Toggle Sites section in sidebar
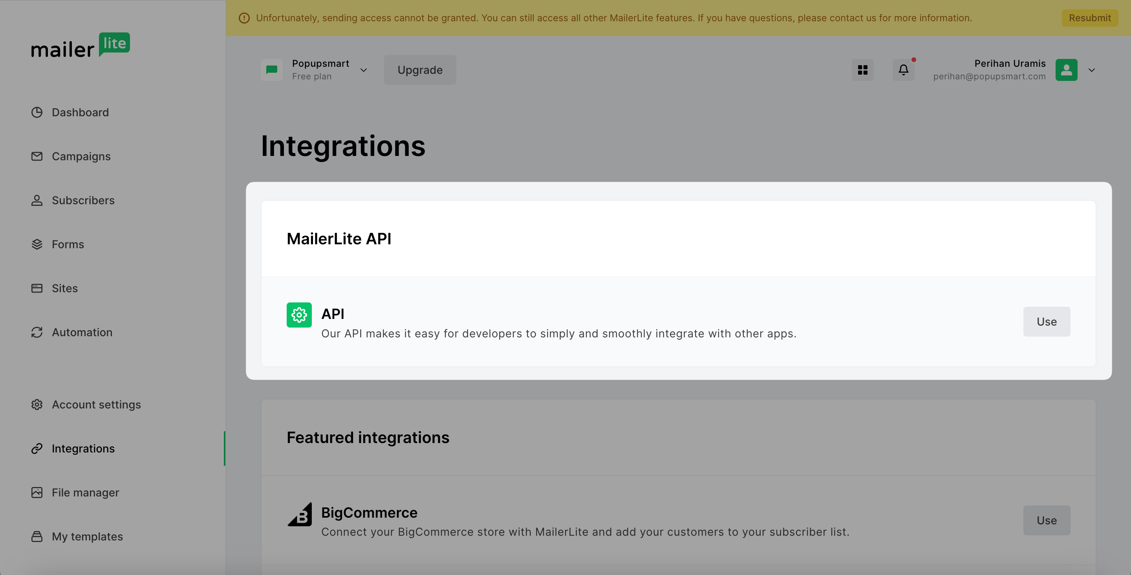The height and width of the screenshot is (575, 1131). (64, 288)
